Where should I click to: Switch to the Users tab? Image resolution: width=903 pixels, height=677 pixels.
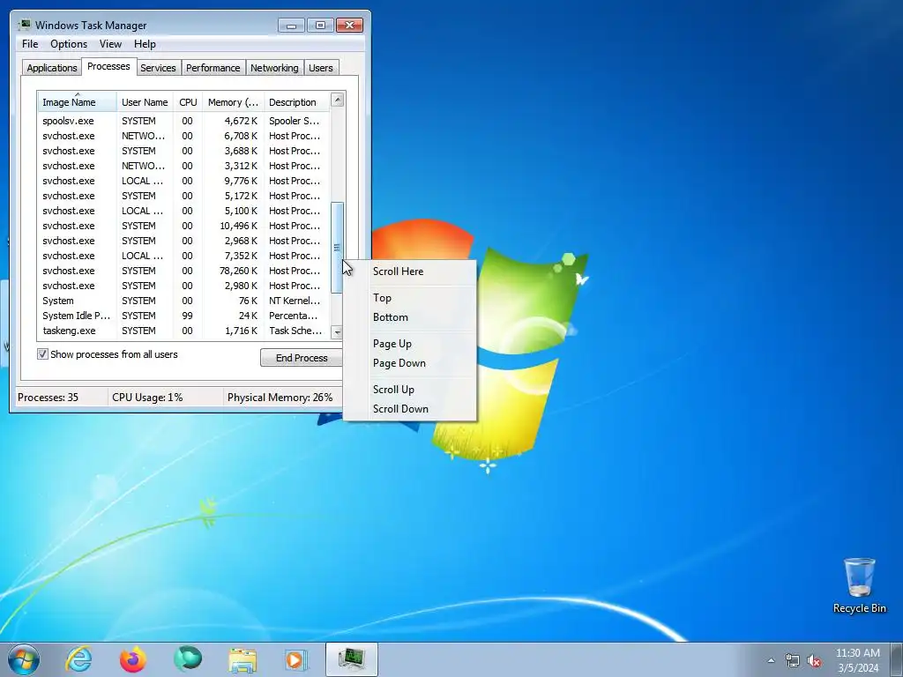coord(321,68)
